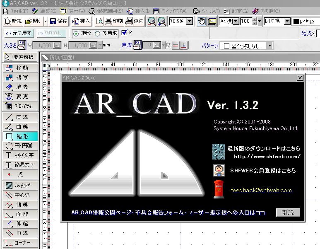Toggle the perpendicular angle button

[x=183, y=45]
